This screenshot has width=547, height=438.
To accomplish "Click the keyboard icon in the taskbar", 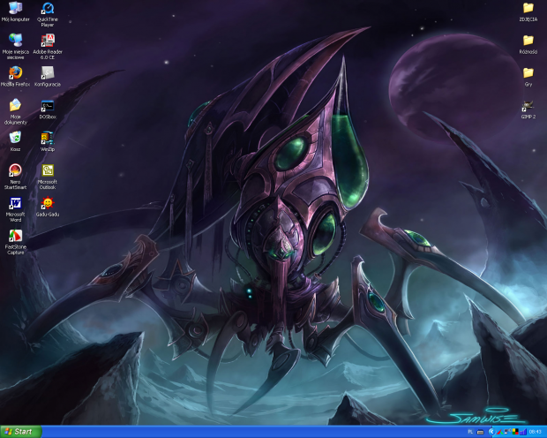I will point(480,432).
